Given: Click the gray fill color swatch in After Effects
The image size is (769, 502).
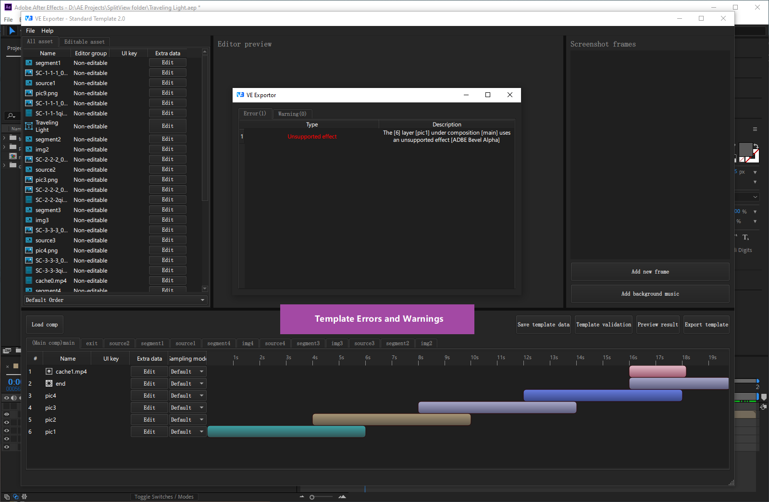Looking at the screenshot, I should coord(745,150).
